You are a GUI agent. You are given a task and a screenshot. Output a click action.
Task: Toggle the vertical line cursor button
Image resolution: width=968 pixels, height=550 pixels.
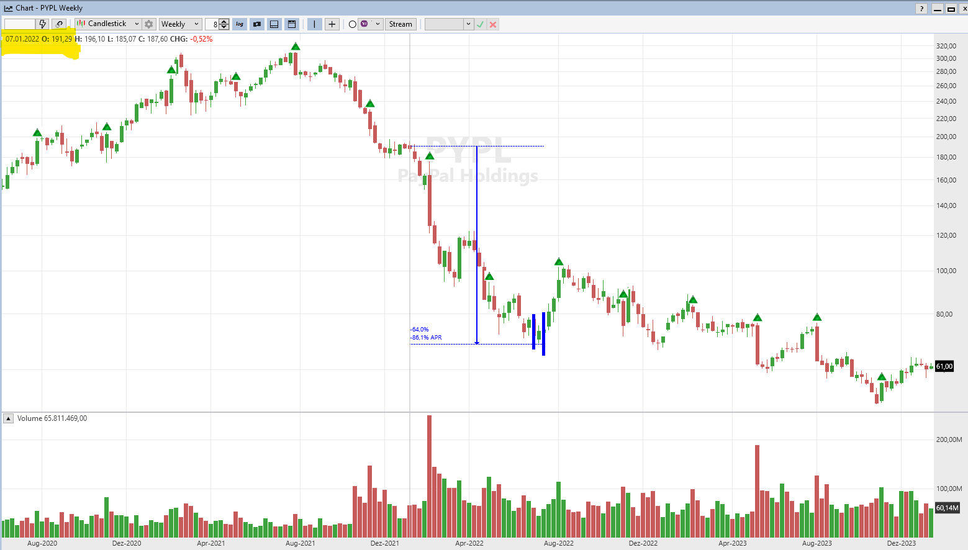coord(315,24)
